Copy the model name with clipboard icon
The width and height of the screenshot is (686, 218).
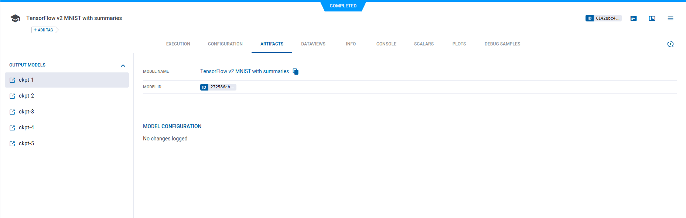(x=296, y=72)
